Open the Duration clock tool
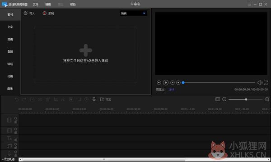The height and width of the screenshot is (162, 271). (86, 99)
